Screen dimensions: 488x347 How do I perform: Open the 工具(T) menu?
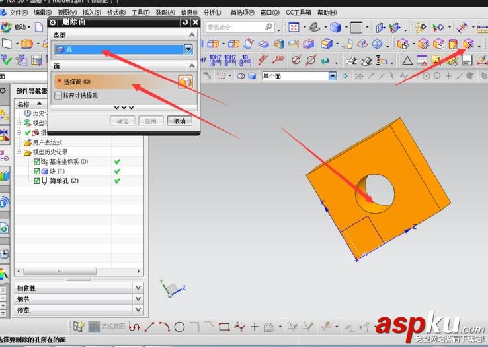pyautogui.click(x=140, y=13)
